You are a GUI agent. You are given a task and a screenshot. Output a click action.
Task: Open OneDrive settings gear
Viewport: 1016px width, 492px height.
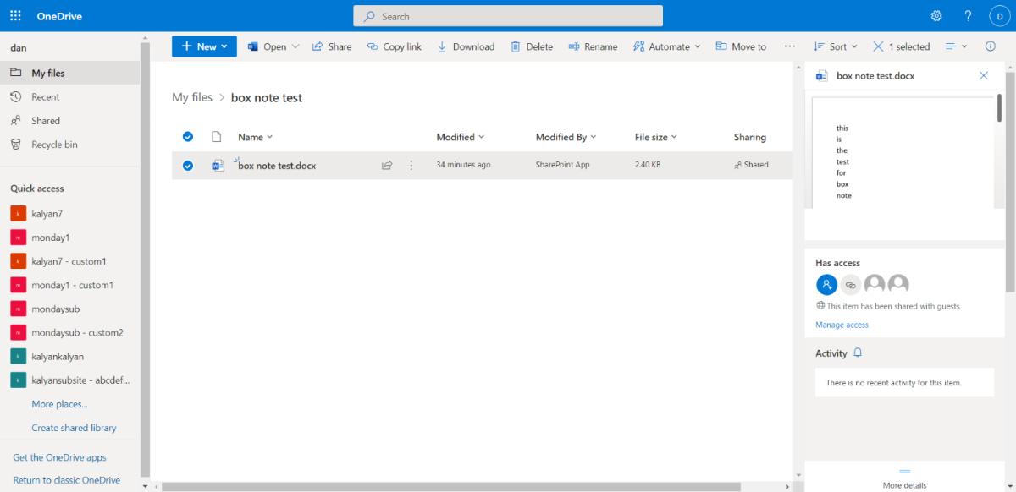click(x=936, y=14)
